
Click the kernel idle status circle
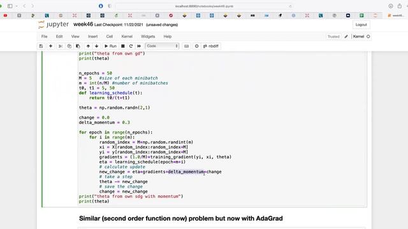(x=368, y=37)
